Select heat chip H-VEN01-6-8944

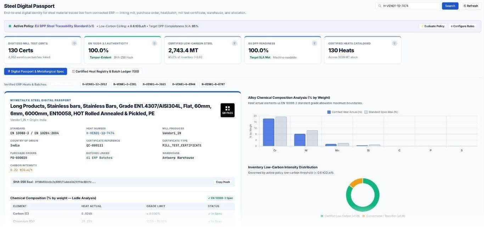pyautogui.click(x=184, y=84)
